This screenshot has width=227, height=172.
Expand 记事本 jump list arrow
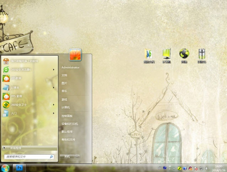coord(54,88)
